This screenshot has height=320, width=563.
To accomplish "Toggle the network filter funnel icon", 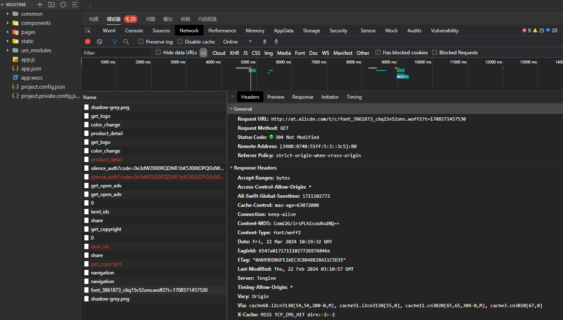I will click(x=115, y=41).
